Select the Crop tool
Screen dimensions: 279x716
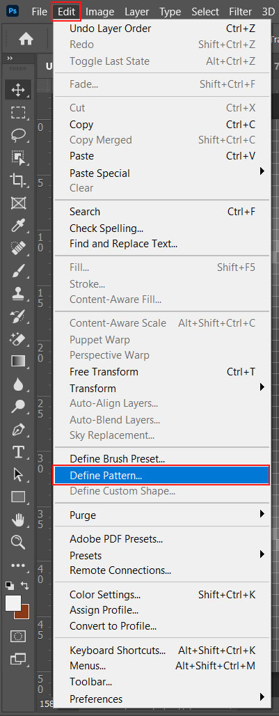(18, 180)
